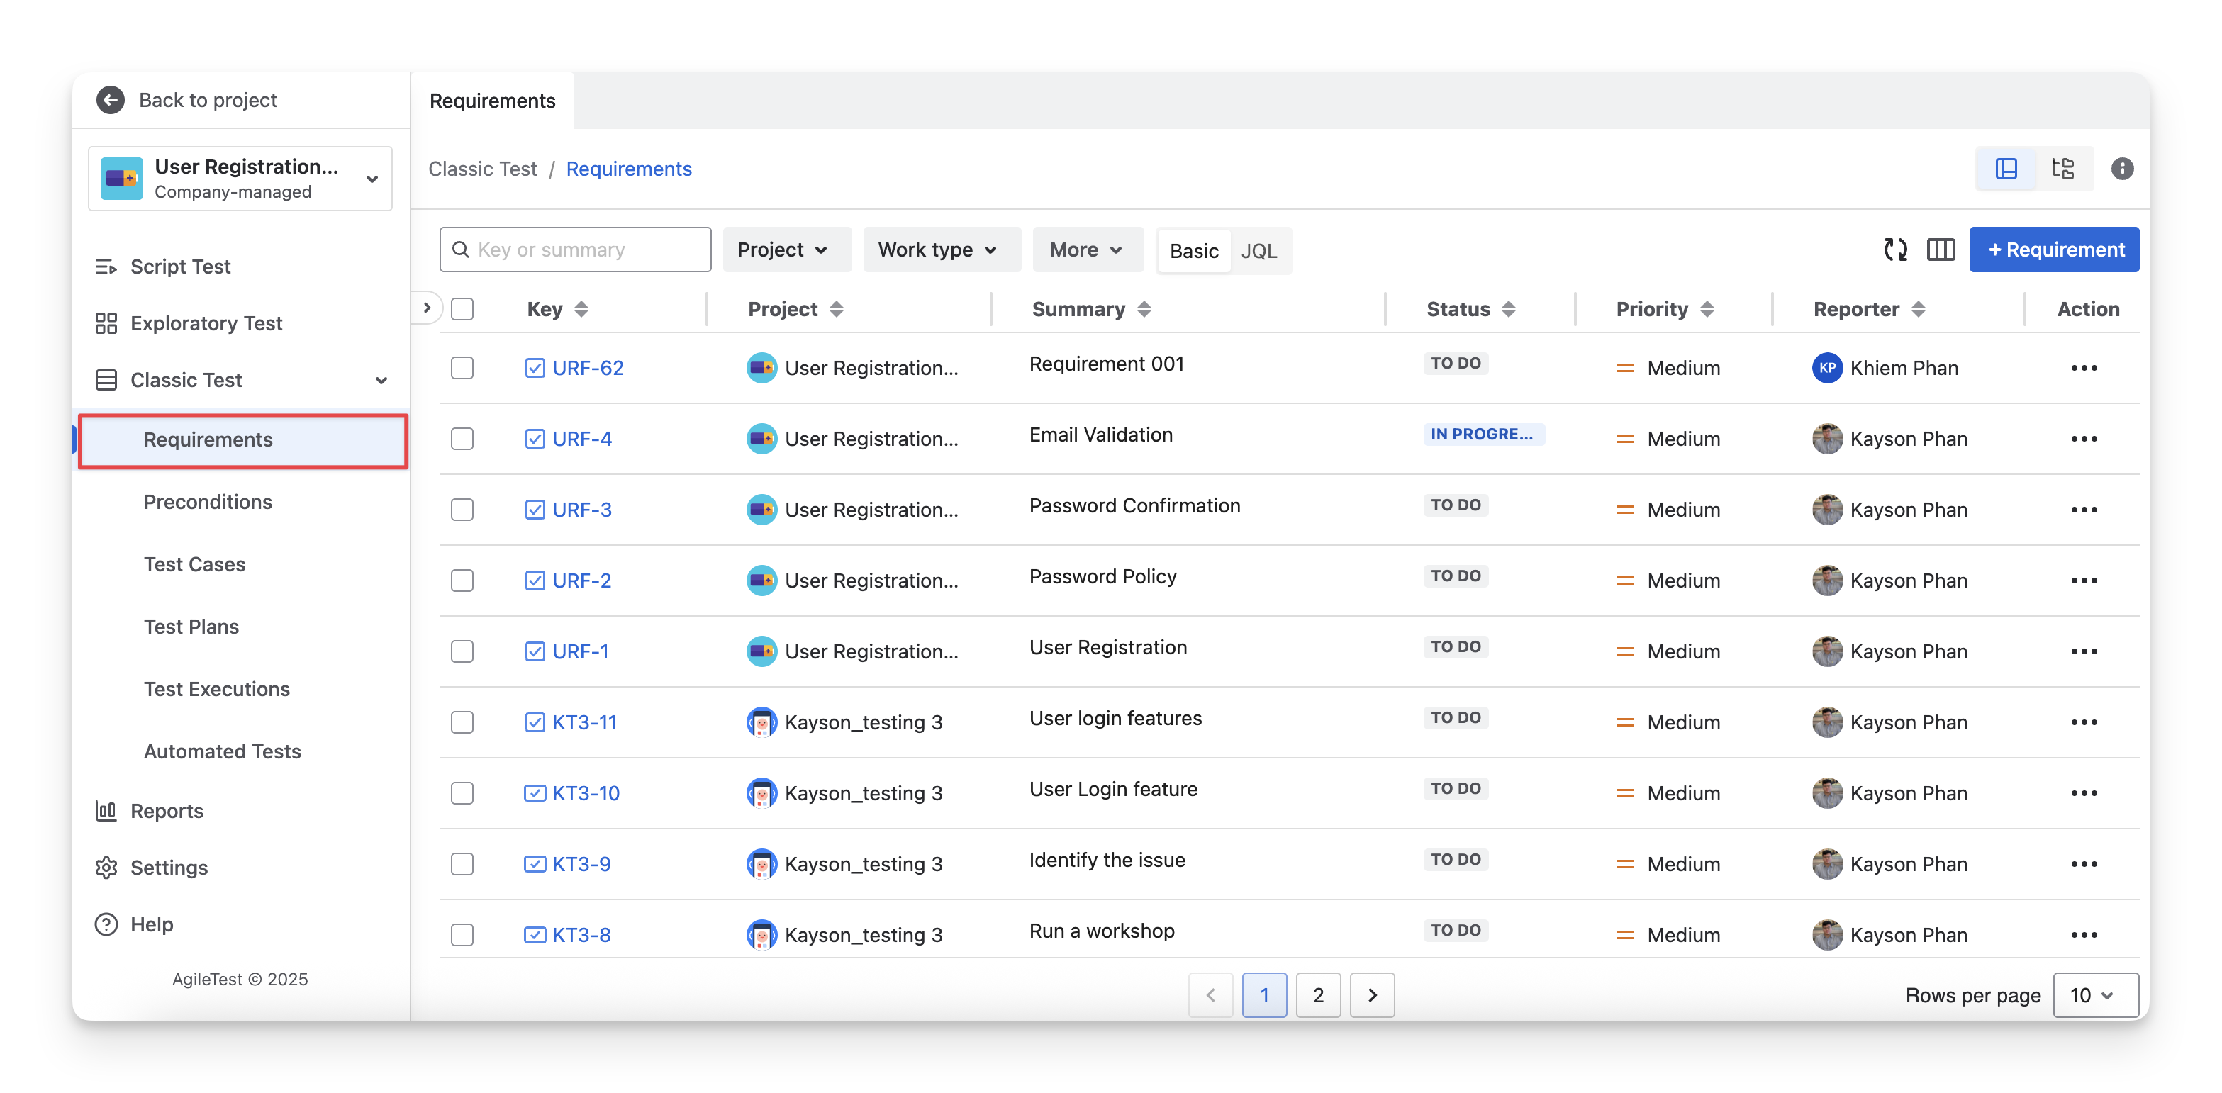Open Test Cases in sidebar

(194, 564)
